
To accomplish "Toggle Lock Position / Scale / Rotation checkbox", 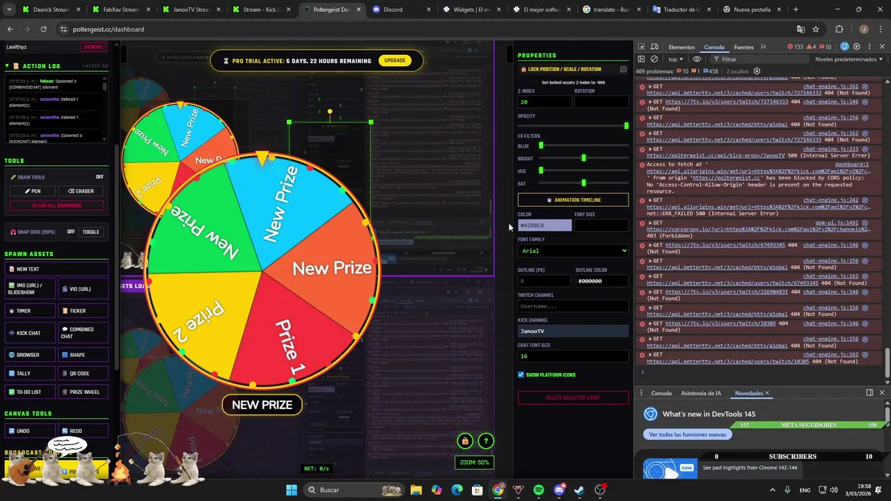I will click(x=623, y=70).
